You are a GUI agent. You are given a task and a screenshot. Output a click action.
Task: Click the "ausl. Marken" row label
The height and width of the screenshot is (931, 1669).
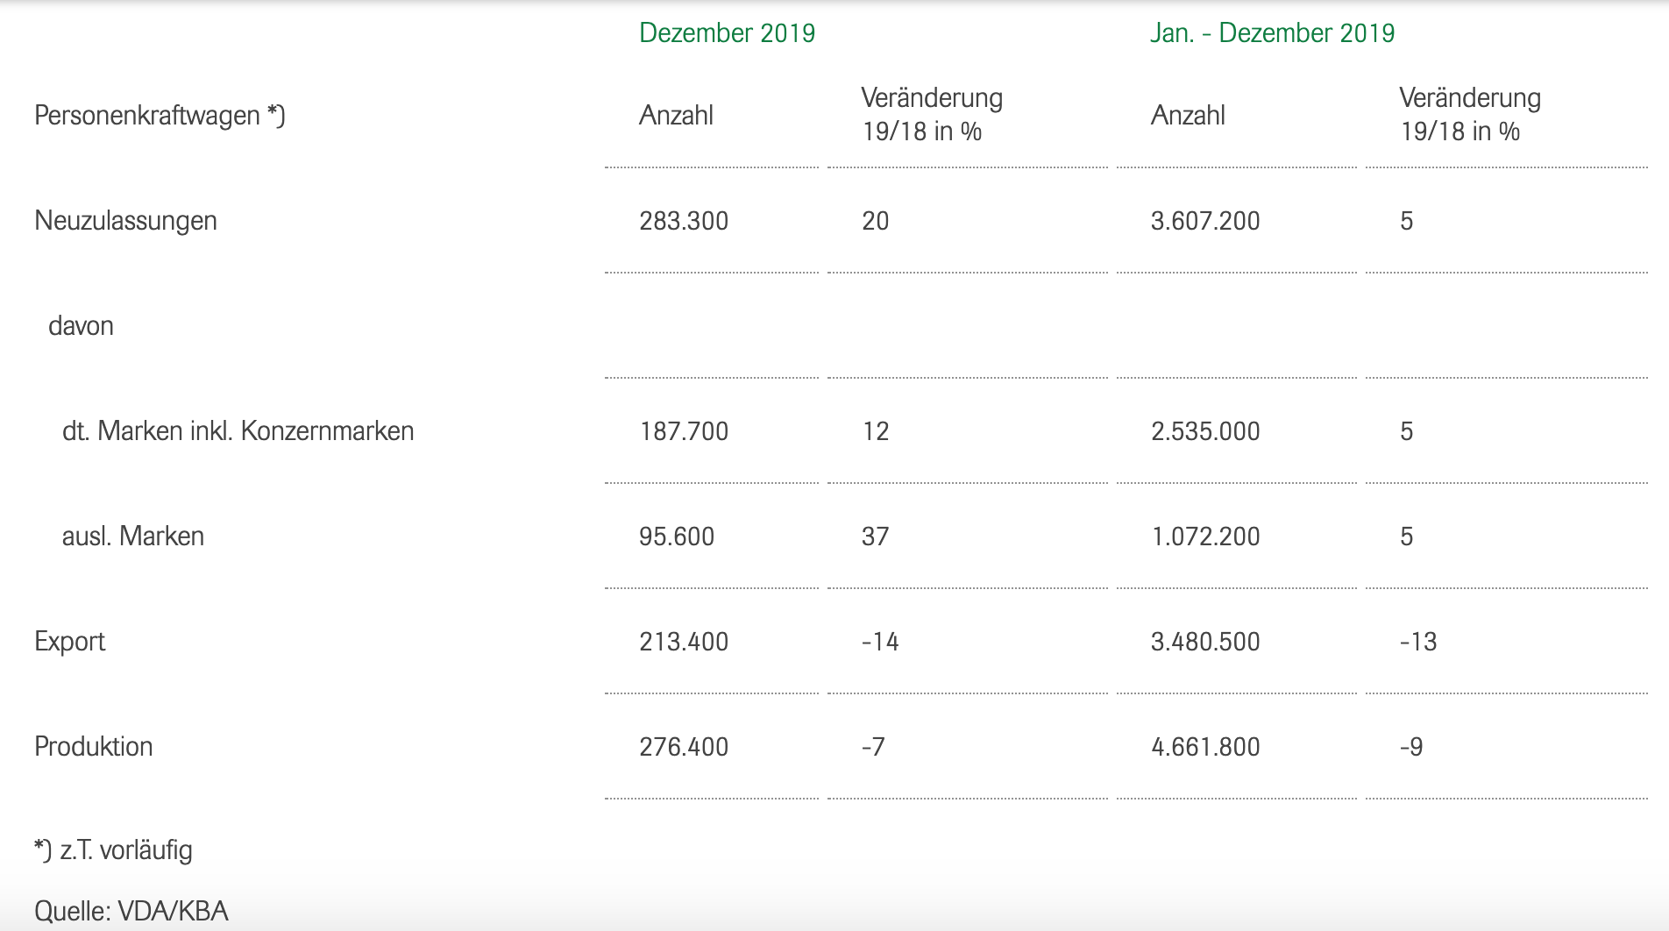pos(132,537)
